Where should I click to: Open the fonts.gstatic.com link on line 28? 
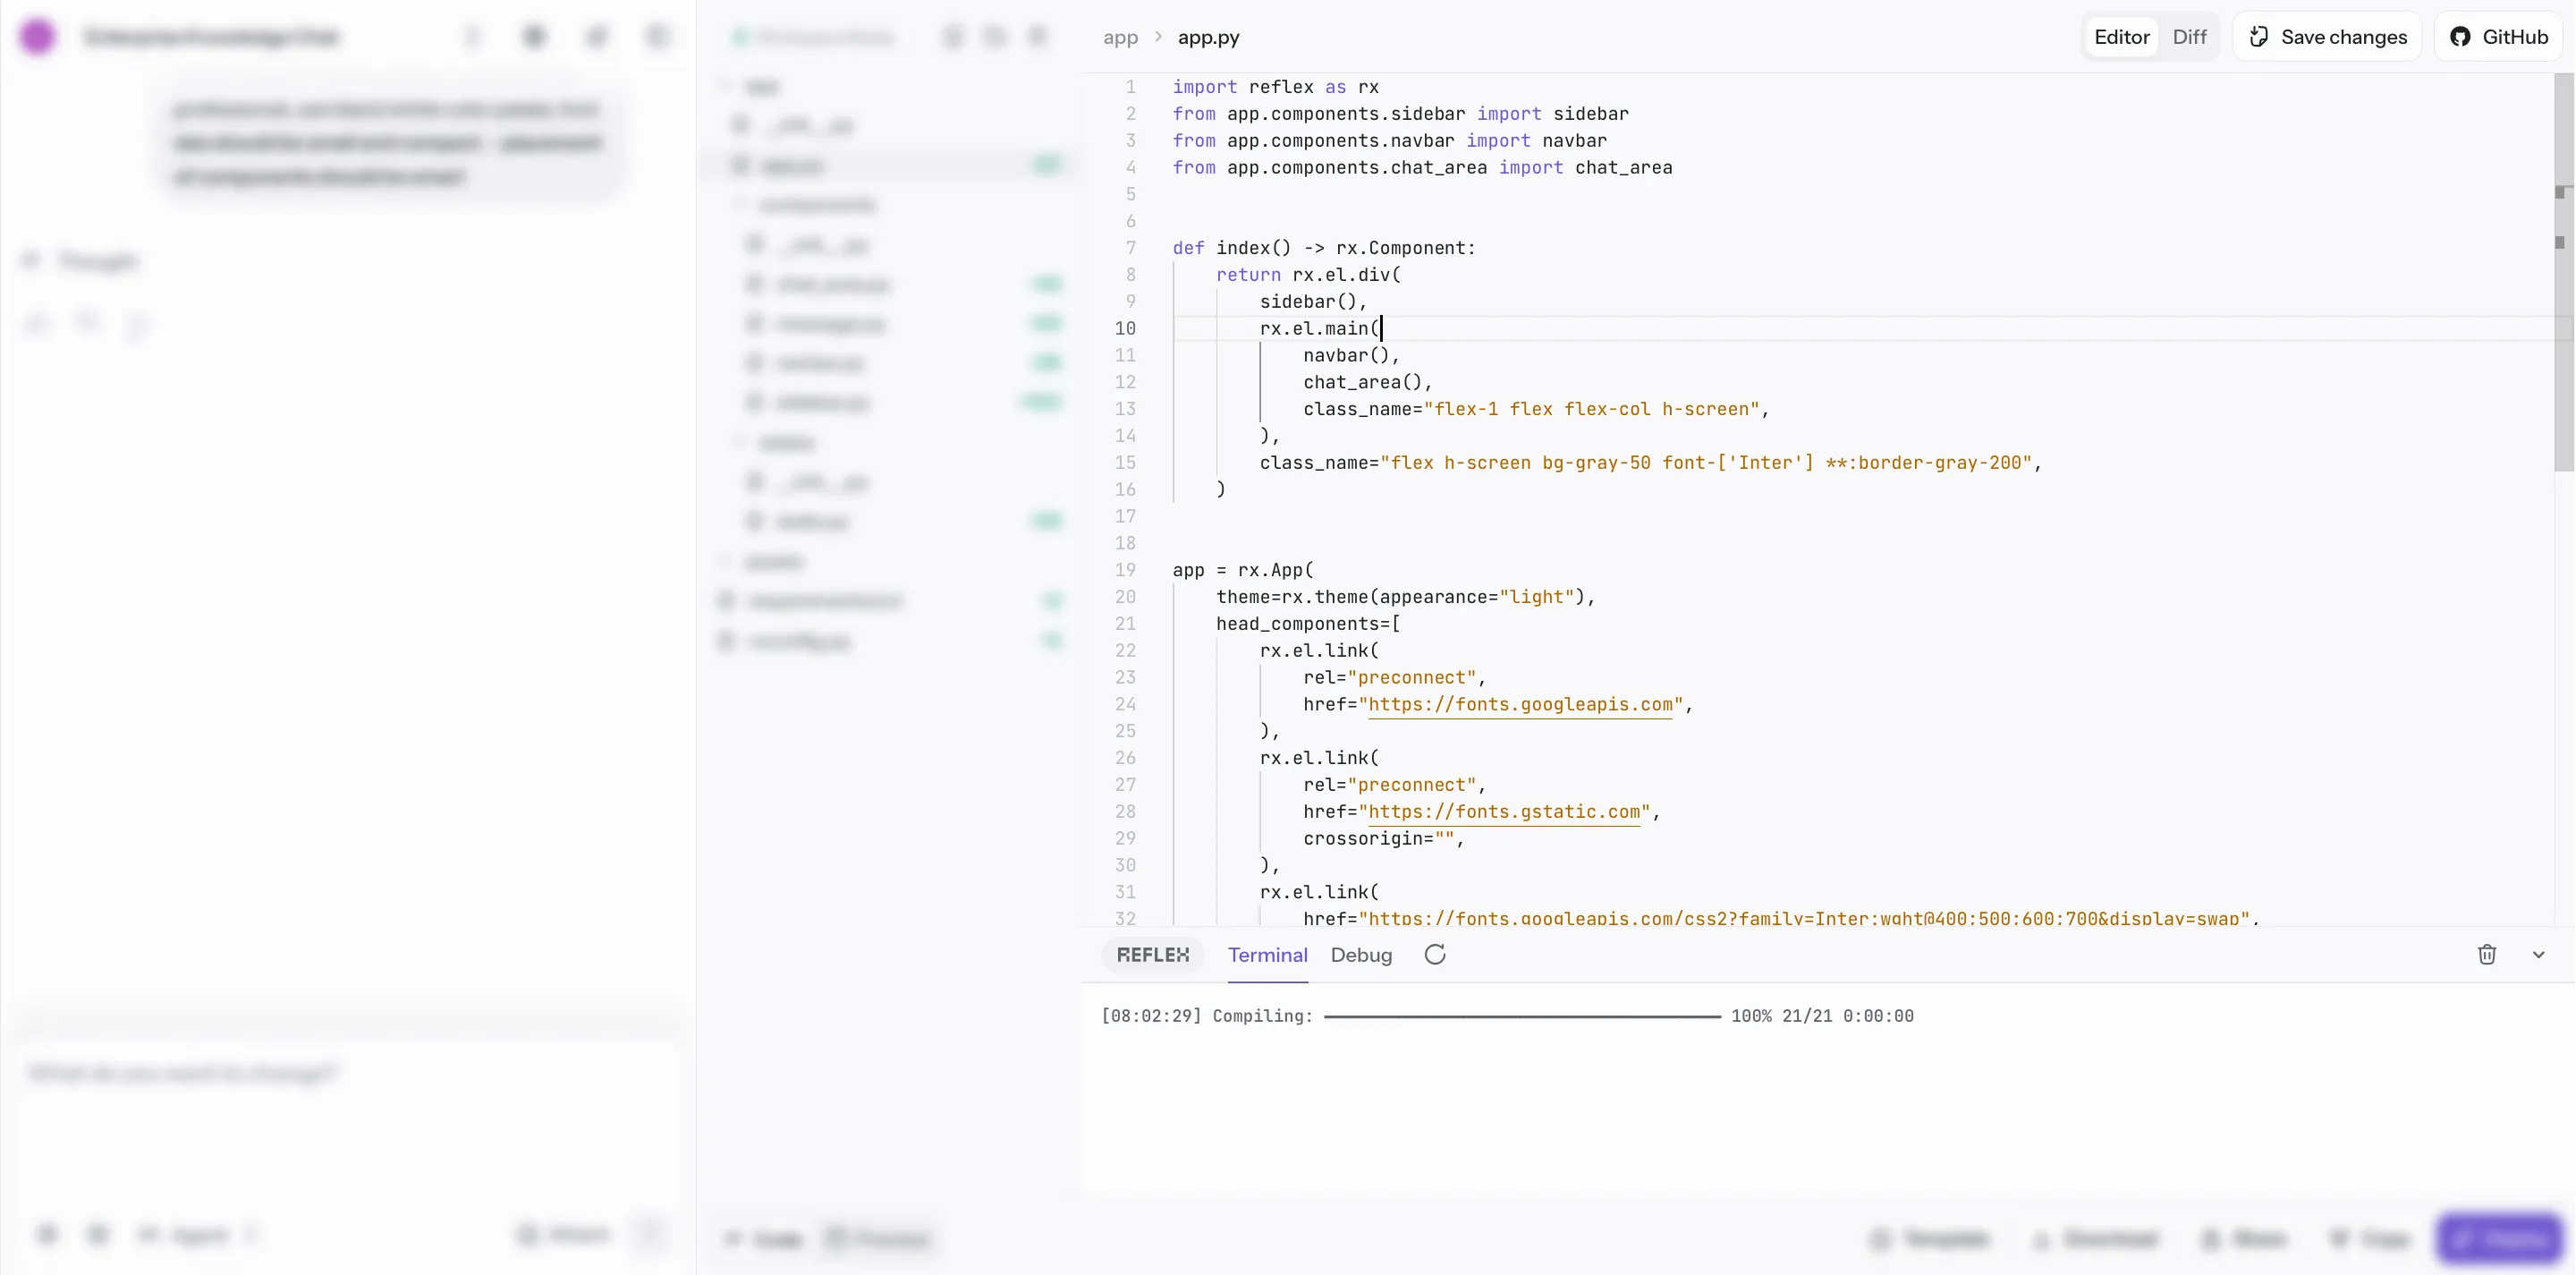1504,811
